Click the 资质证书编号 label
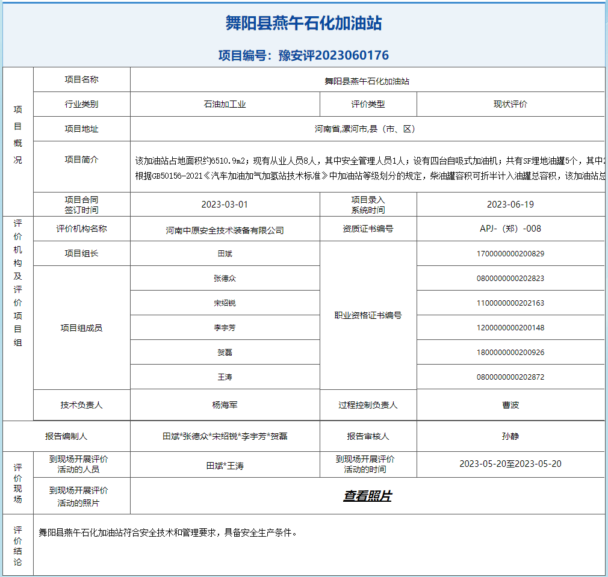The height and width of the screenshot is (577, 608). (368, 229)
